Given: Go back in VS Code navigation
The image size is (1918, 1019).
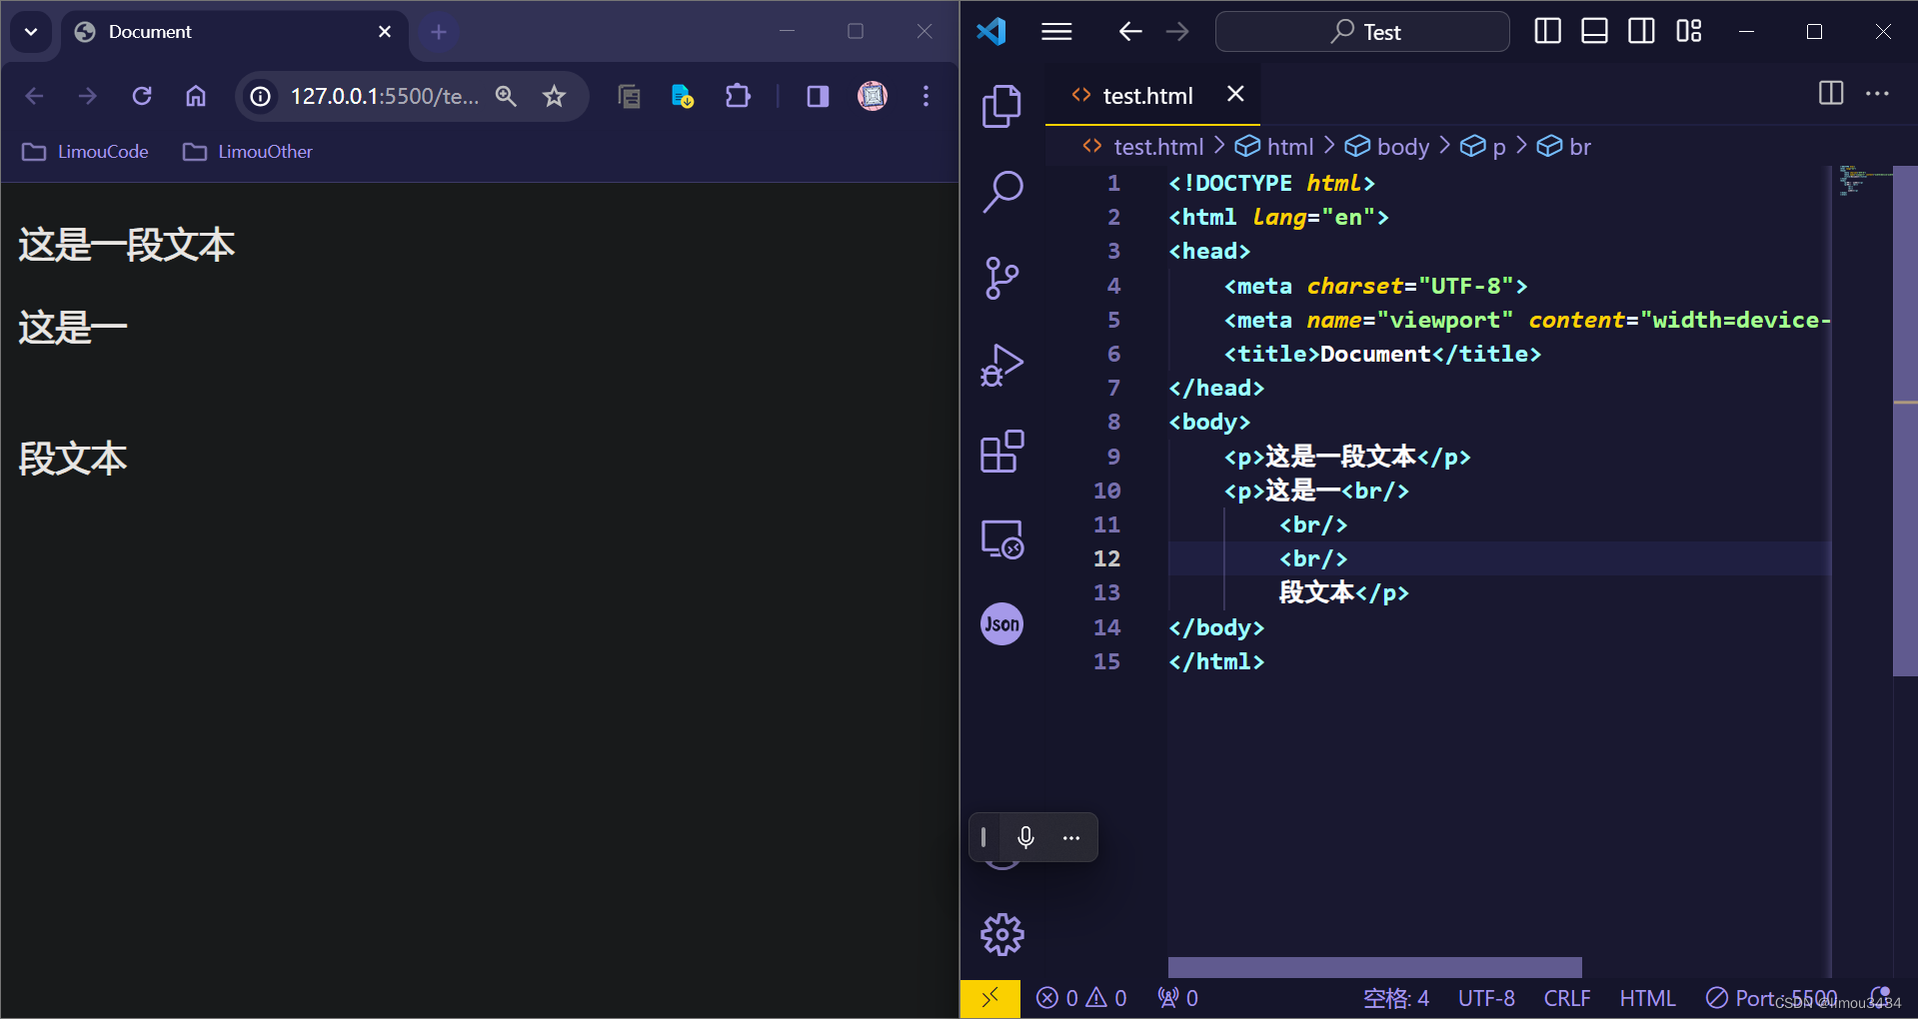Looking at the screenshot, I should click(1130, 32).
